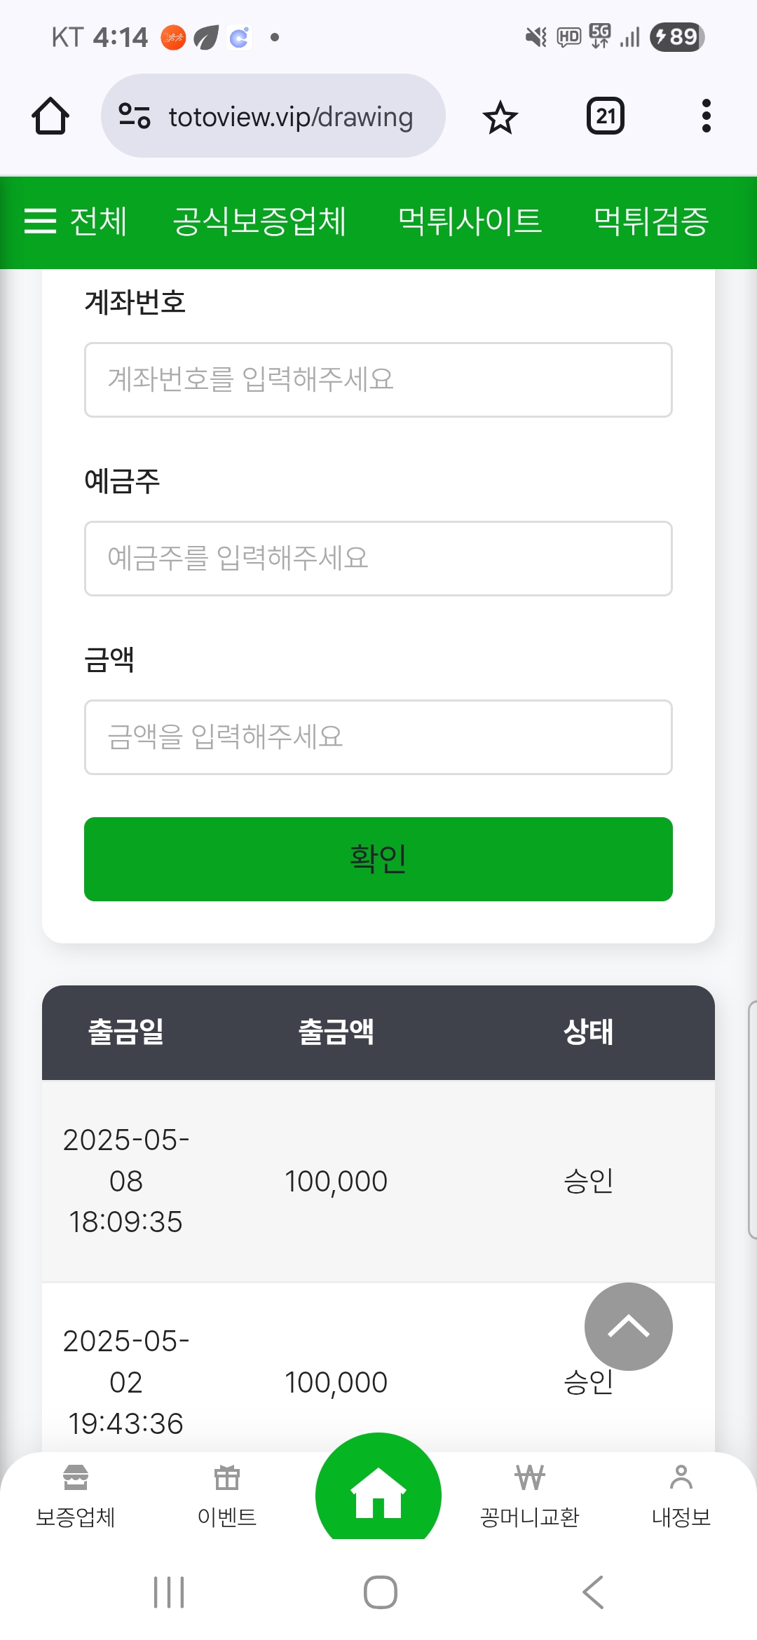Screen dimensions: 757x1640
Task: Submit with the green 확인 button
Action: pos(378,859)
